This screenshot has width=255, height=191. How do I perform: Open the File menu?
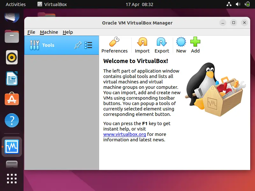31,32
